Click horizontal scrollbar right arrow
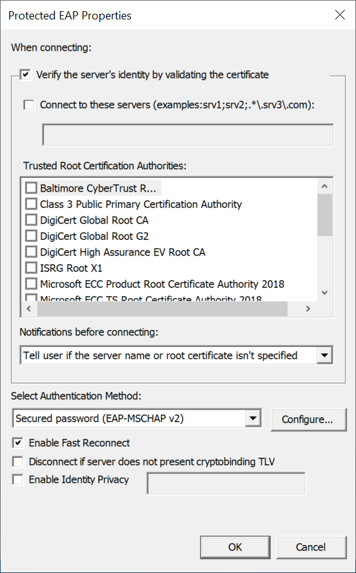 308,309
